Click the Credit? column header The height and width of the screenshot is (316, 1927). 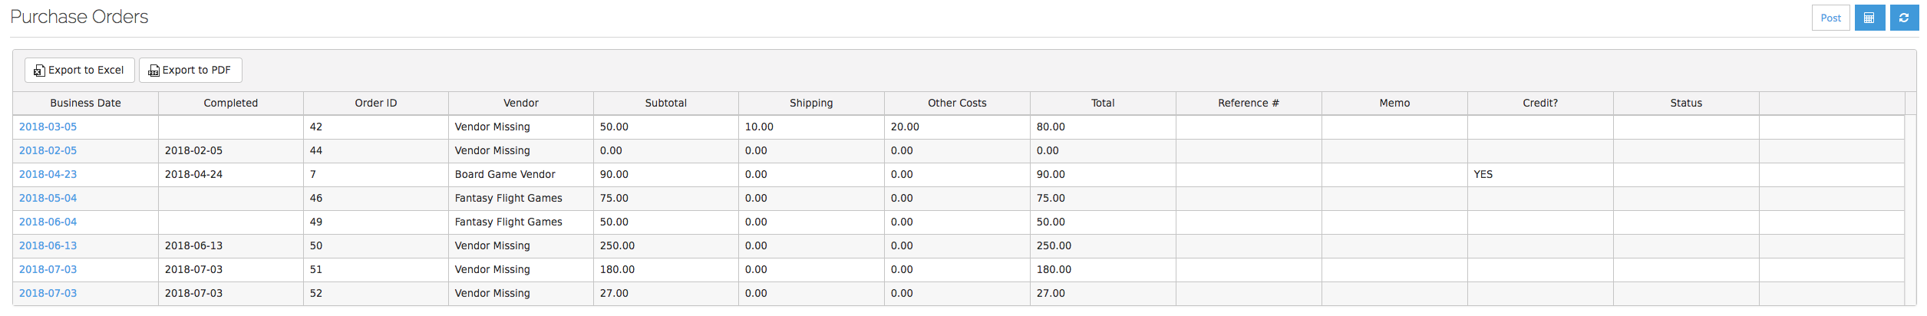[x=1539, y=103]
